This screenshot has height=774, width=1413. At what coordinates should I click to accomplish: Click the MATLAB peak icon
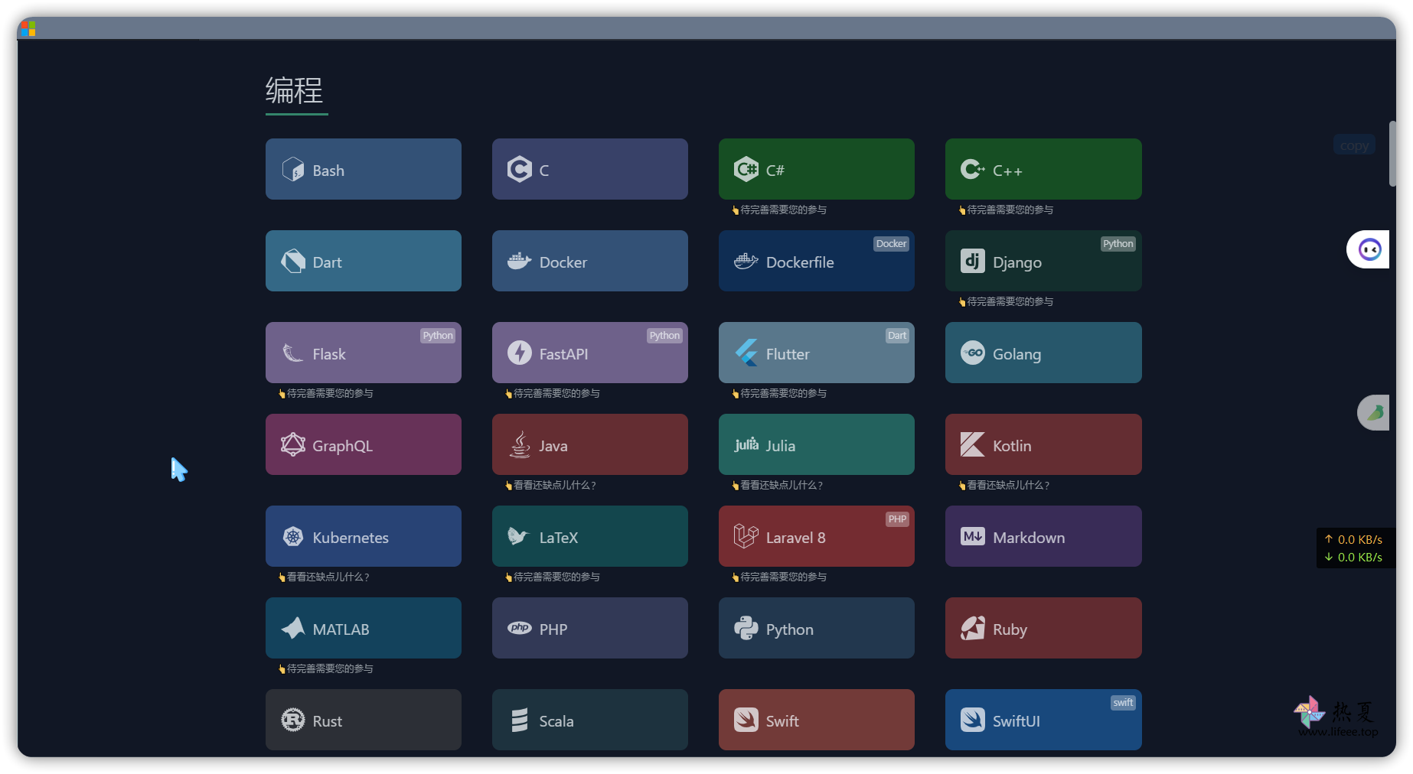pos(292,628)
